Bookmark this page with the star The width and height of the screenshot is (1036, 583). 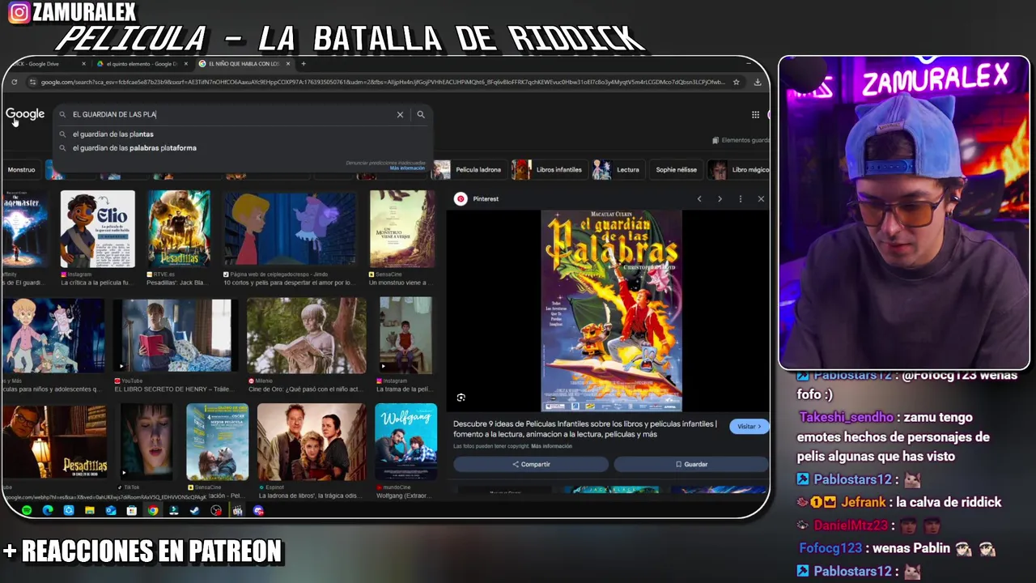(x=736, y=82)
